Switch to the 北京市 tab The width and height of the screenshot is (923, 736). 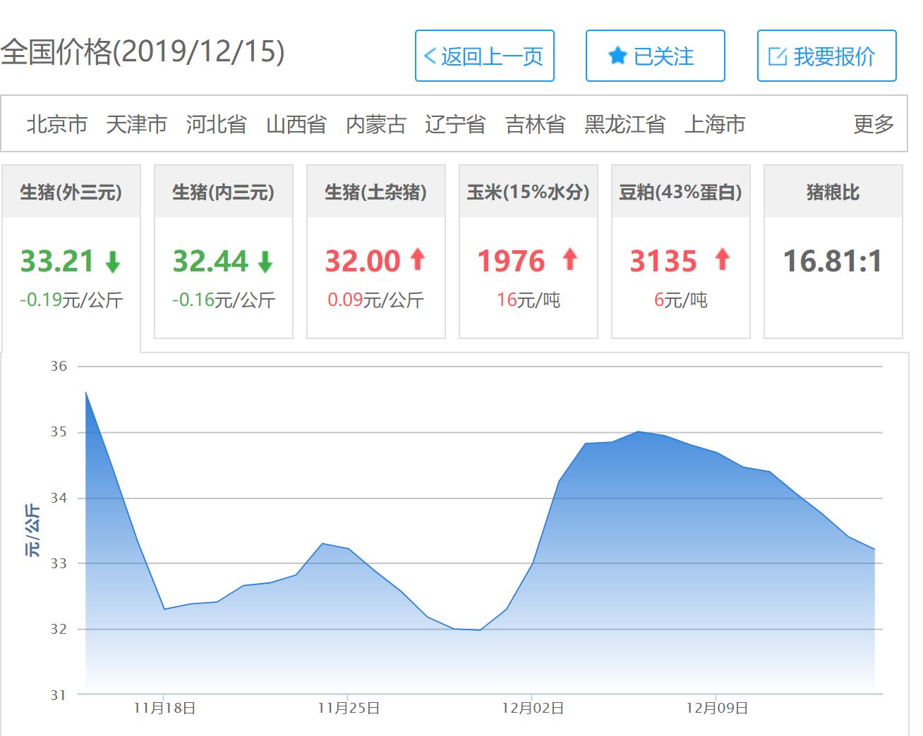click(x=56, y=125)
